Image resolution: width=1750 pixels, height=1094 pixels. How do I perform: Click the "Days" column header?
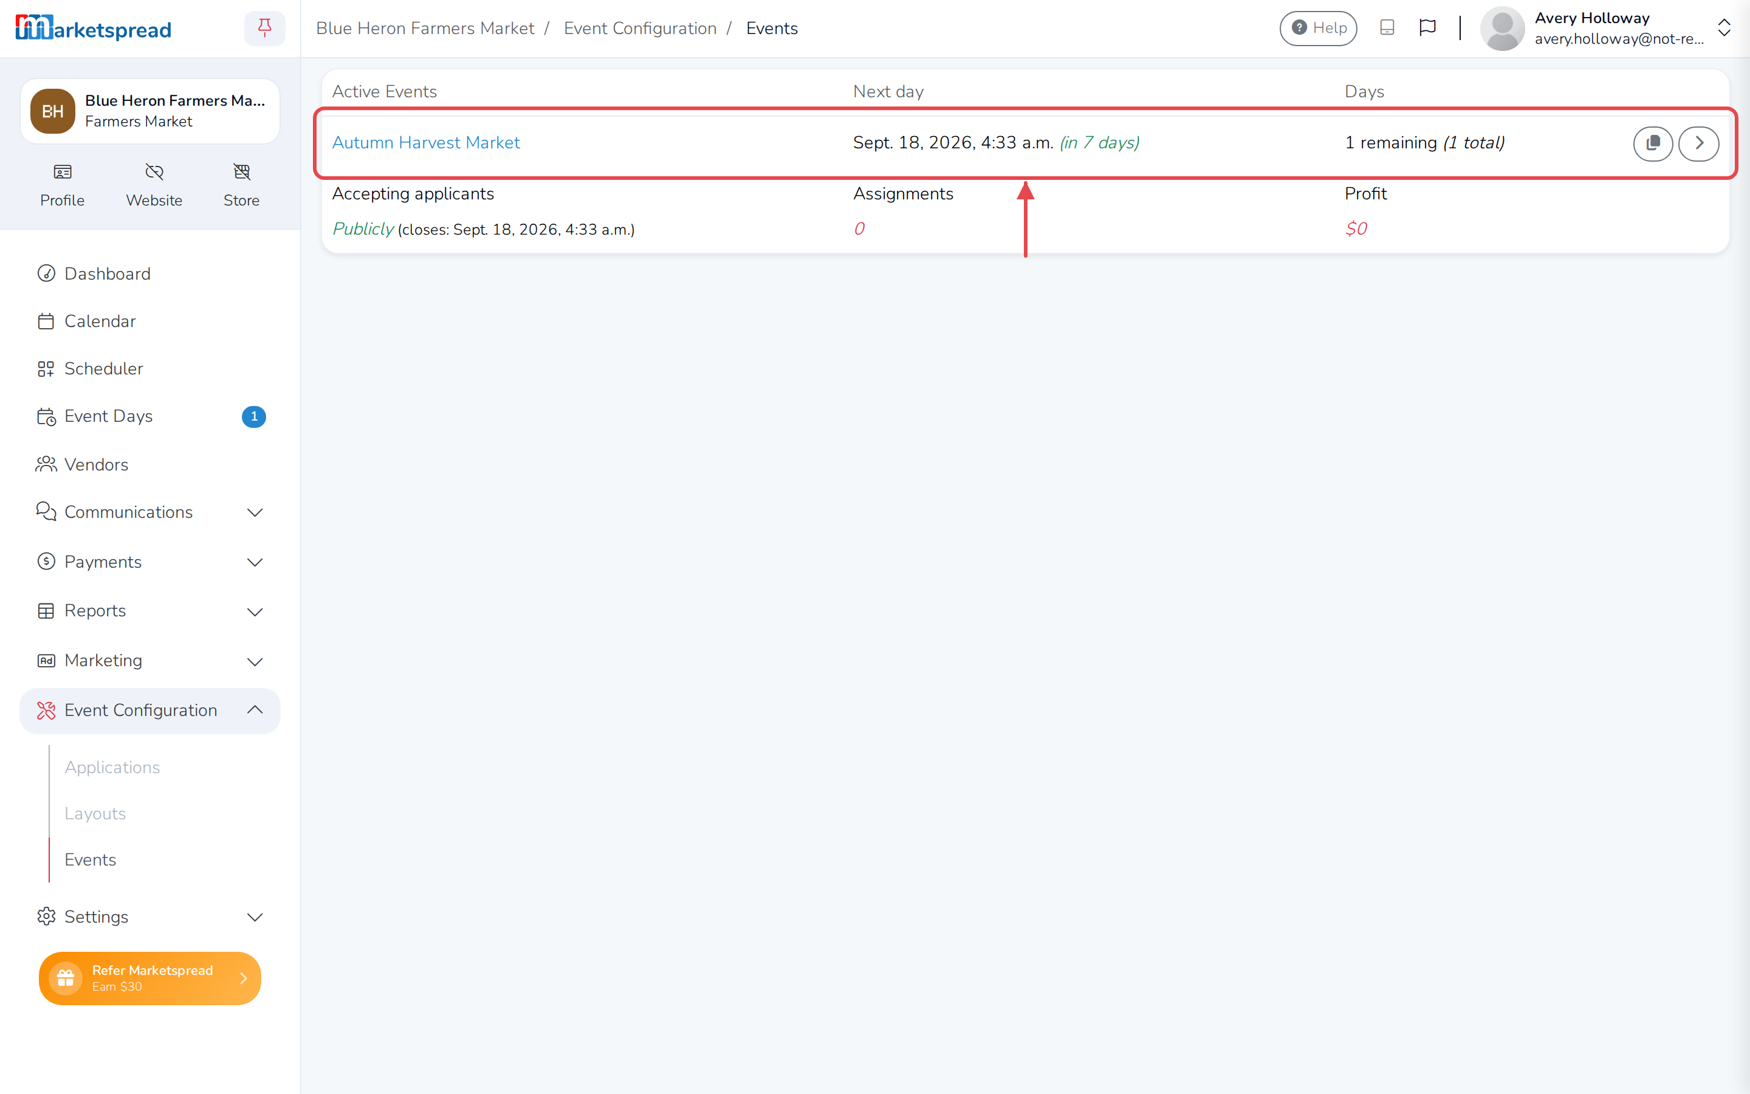coord(1365,91)
